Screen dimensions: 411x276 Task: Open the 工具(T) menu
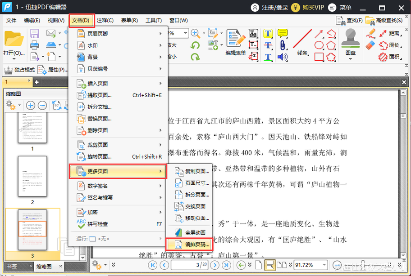tap(154, 20)
